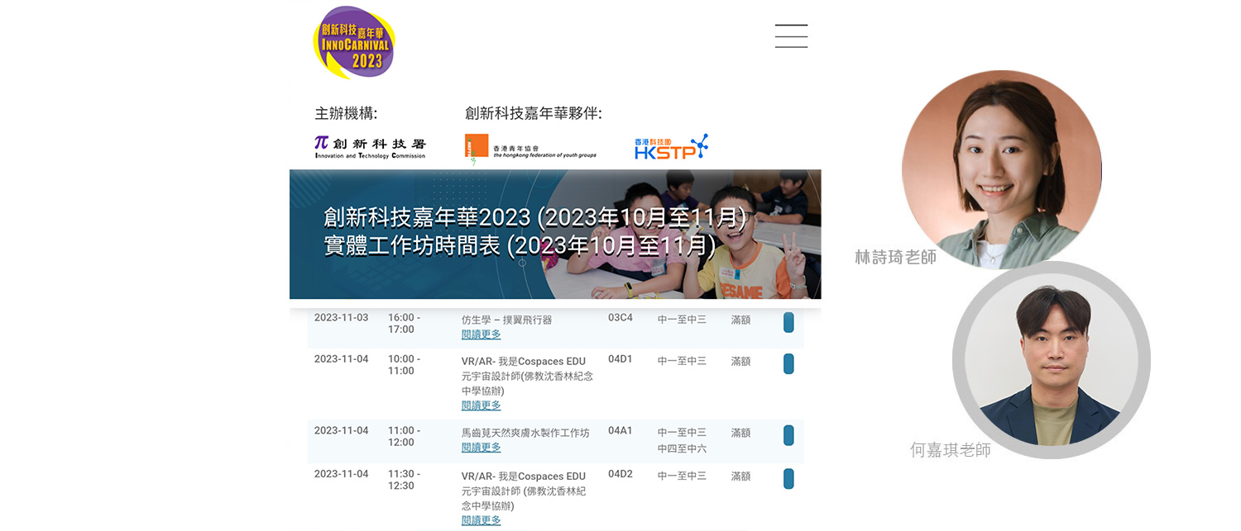This screenshot has height=531, width=1241.
Task: Open the hamburger navigation menu
Action: (791, 36)
